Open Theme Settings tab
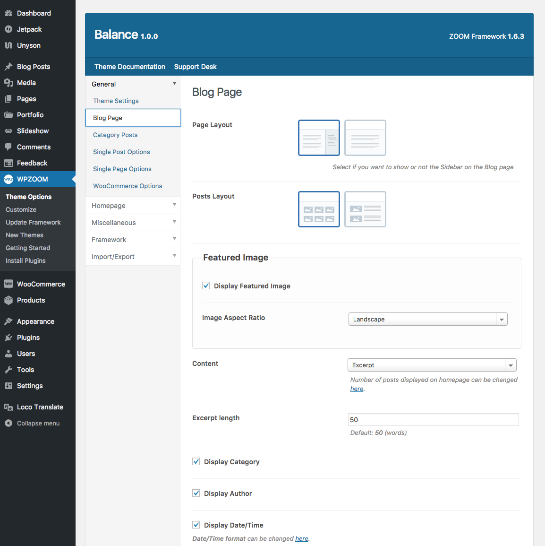The width and height of the screenshot is (545, 546). 116,101
